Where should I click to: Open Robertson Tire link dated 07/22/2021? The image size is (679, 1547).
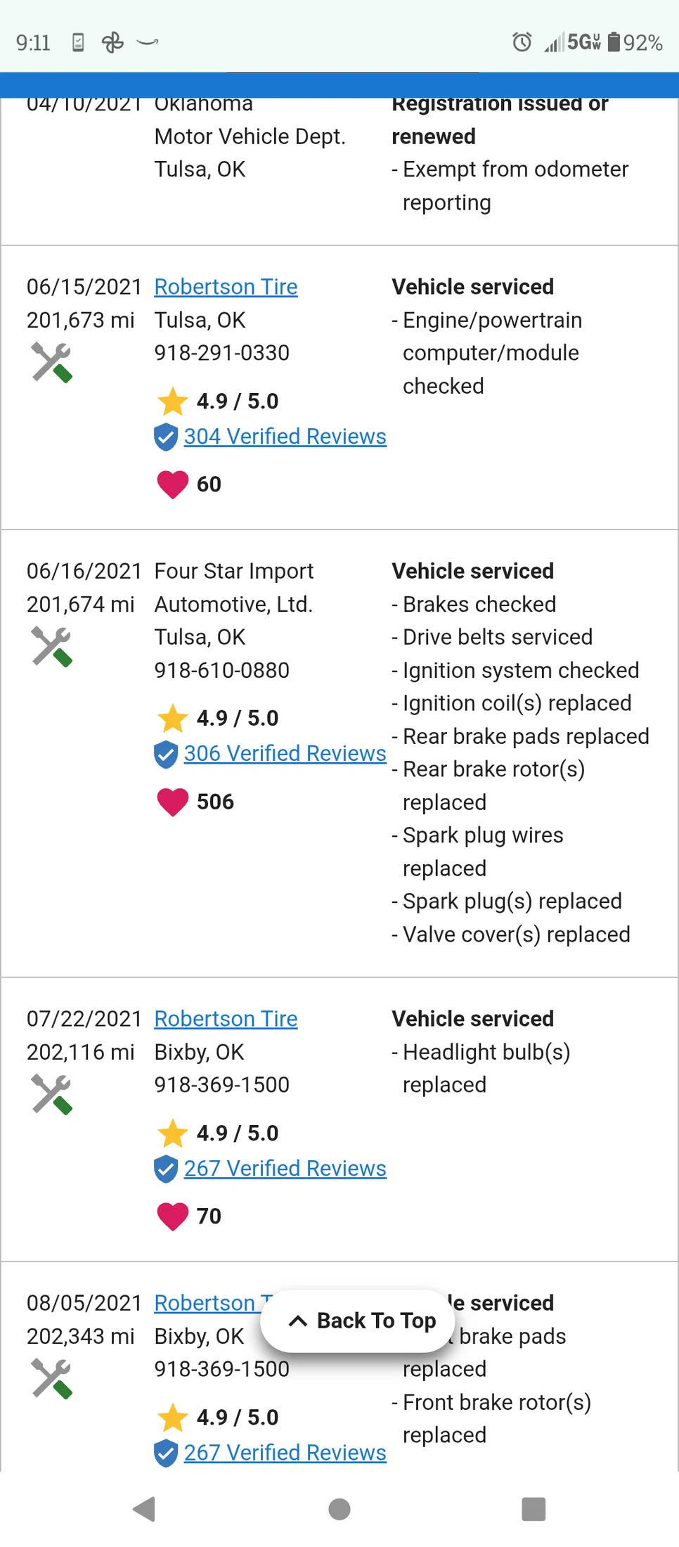click(226, 1019)
